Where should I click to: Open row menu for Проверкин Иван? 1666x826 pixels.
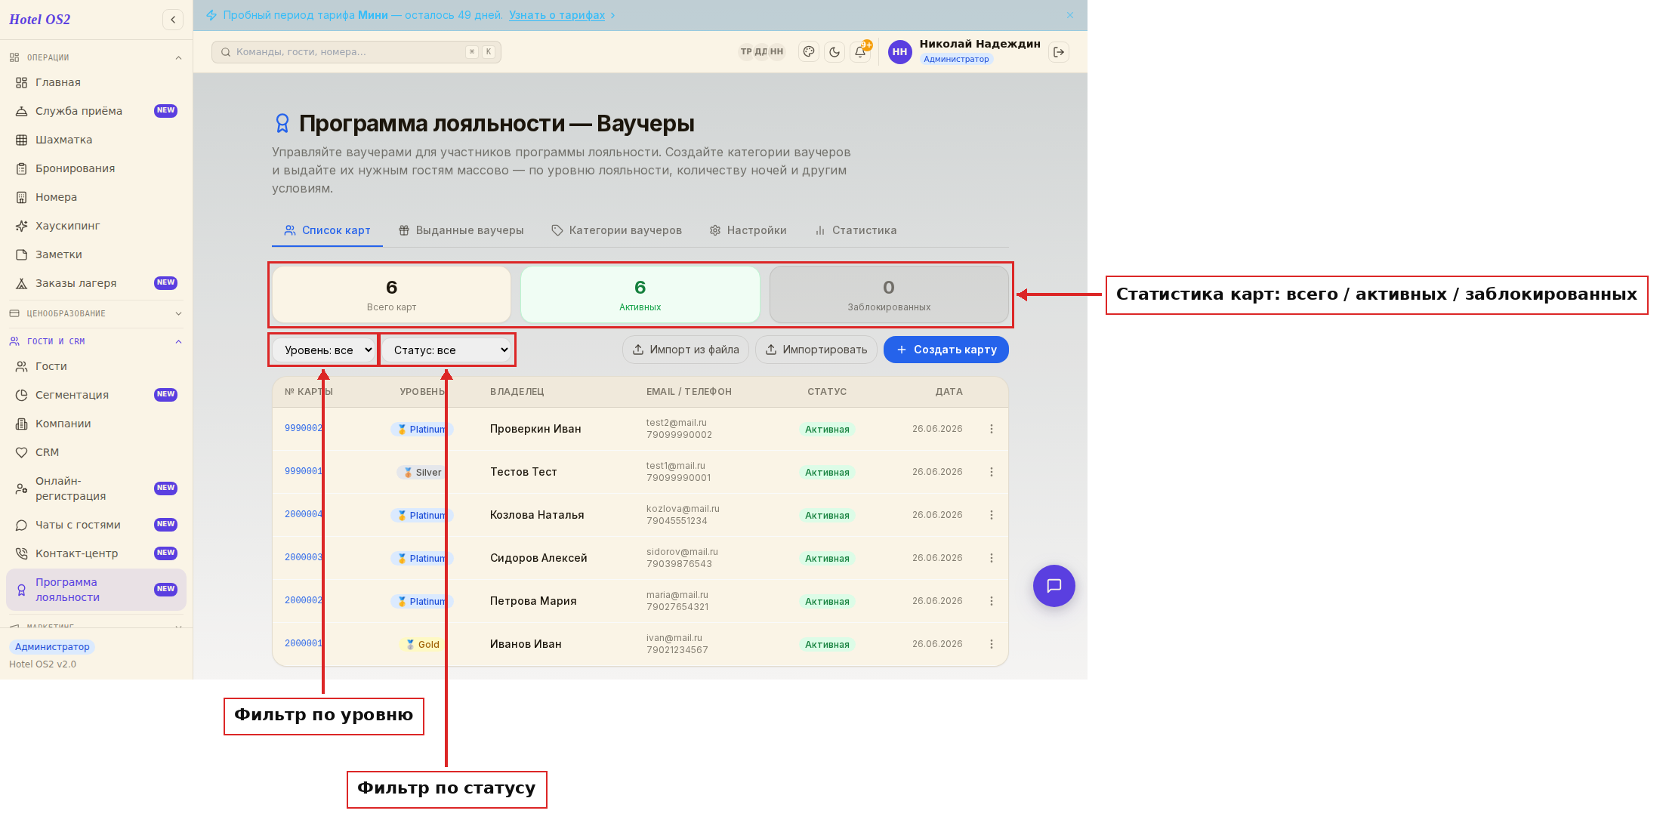(x=992, y=429)
